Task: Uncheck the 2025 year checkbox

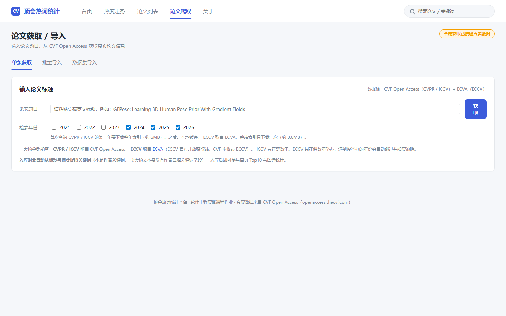Action: tap(153, 127)
